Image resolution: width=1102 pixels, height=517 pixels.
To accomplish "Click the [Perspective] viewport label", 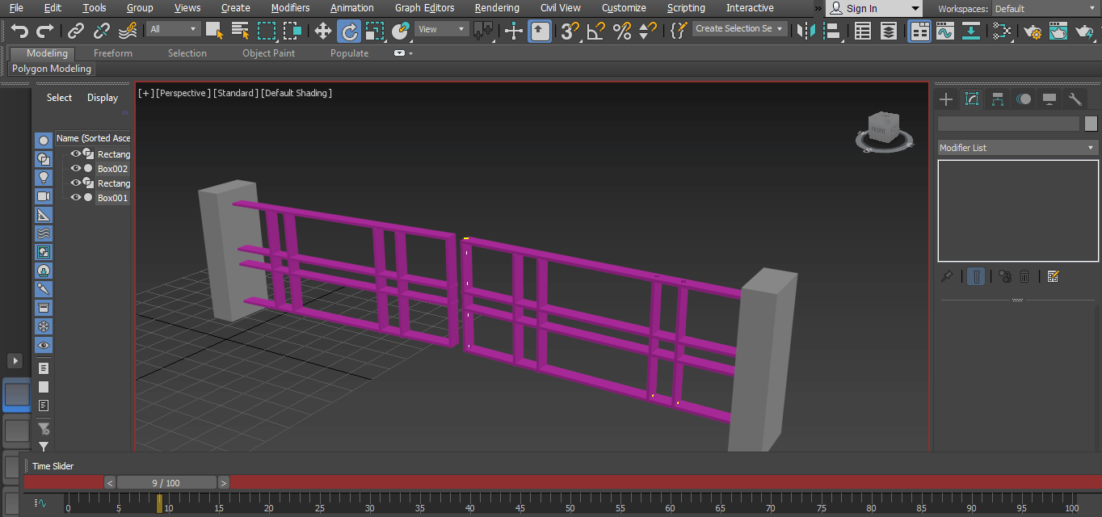I will tap(183, 93).
